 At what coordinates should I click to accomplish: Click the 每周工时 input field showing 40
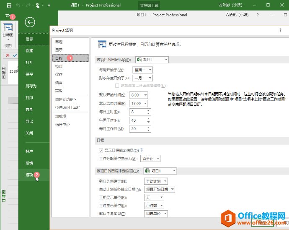(137, 120)
